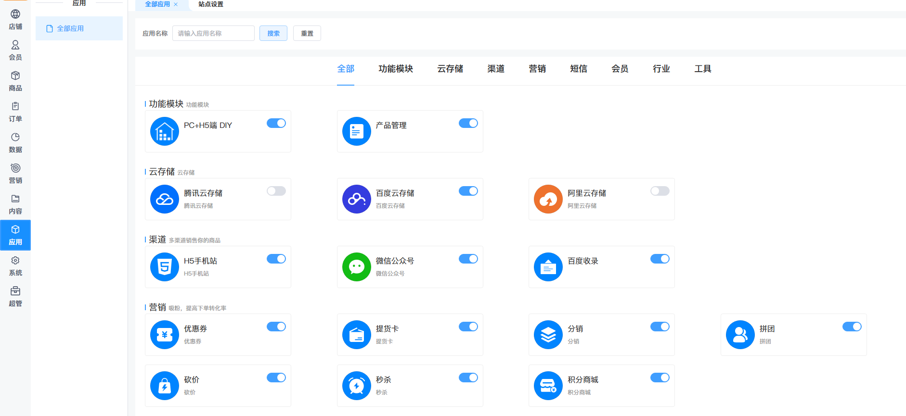
Task: Open the 系统 sidebar section
Action: (15, 266)
